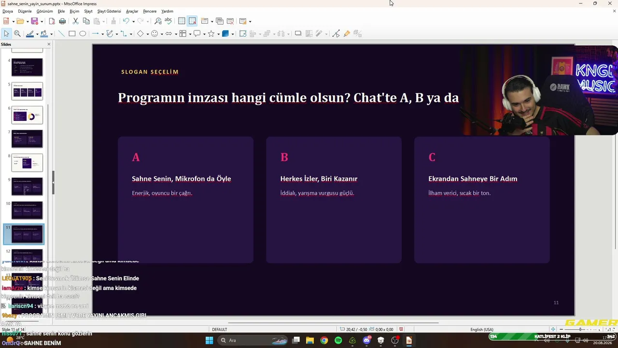The image size is (618, 348).
Task: Select slide 4 thumbnail
Action: pyautogui.click(x=27, y=67)
